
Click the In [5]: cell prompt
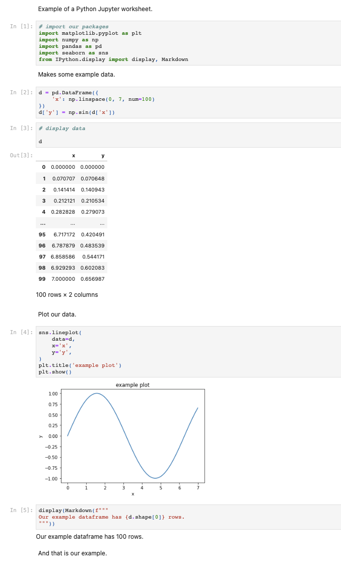(22, 511)
